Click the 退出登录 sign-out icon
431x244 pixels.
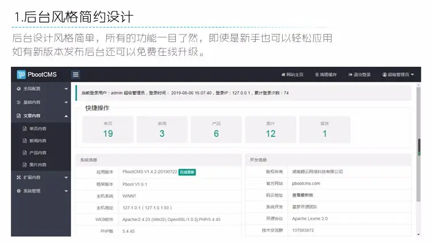tap(350, 75)
